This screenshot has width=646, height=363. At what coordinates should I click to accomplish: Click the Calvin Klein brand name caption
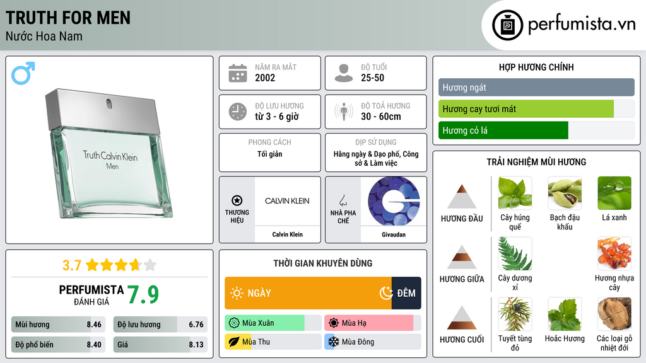tap(287, 234)
